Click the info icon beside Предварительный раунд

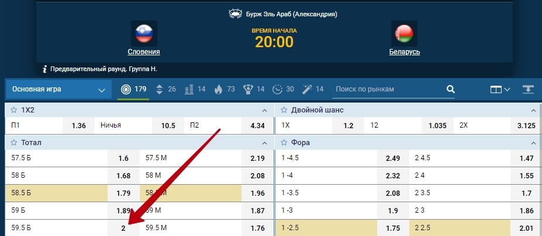point(44,69)
